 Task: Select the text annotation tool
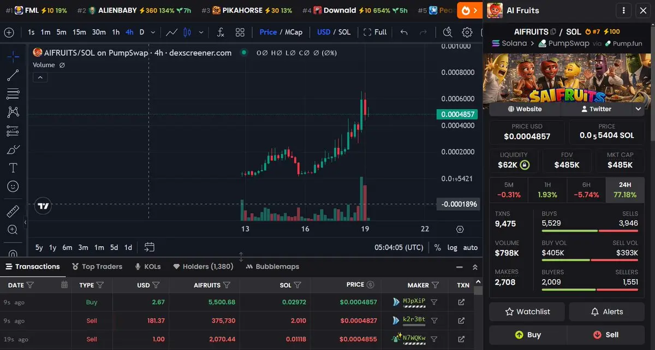(13, 168)
